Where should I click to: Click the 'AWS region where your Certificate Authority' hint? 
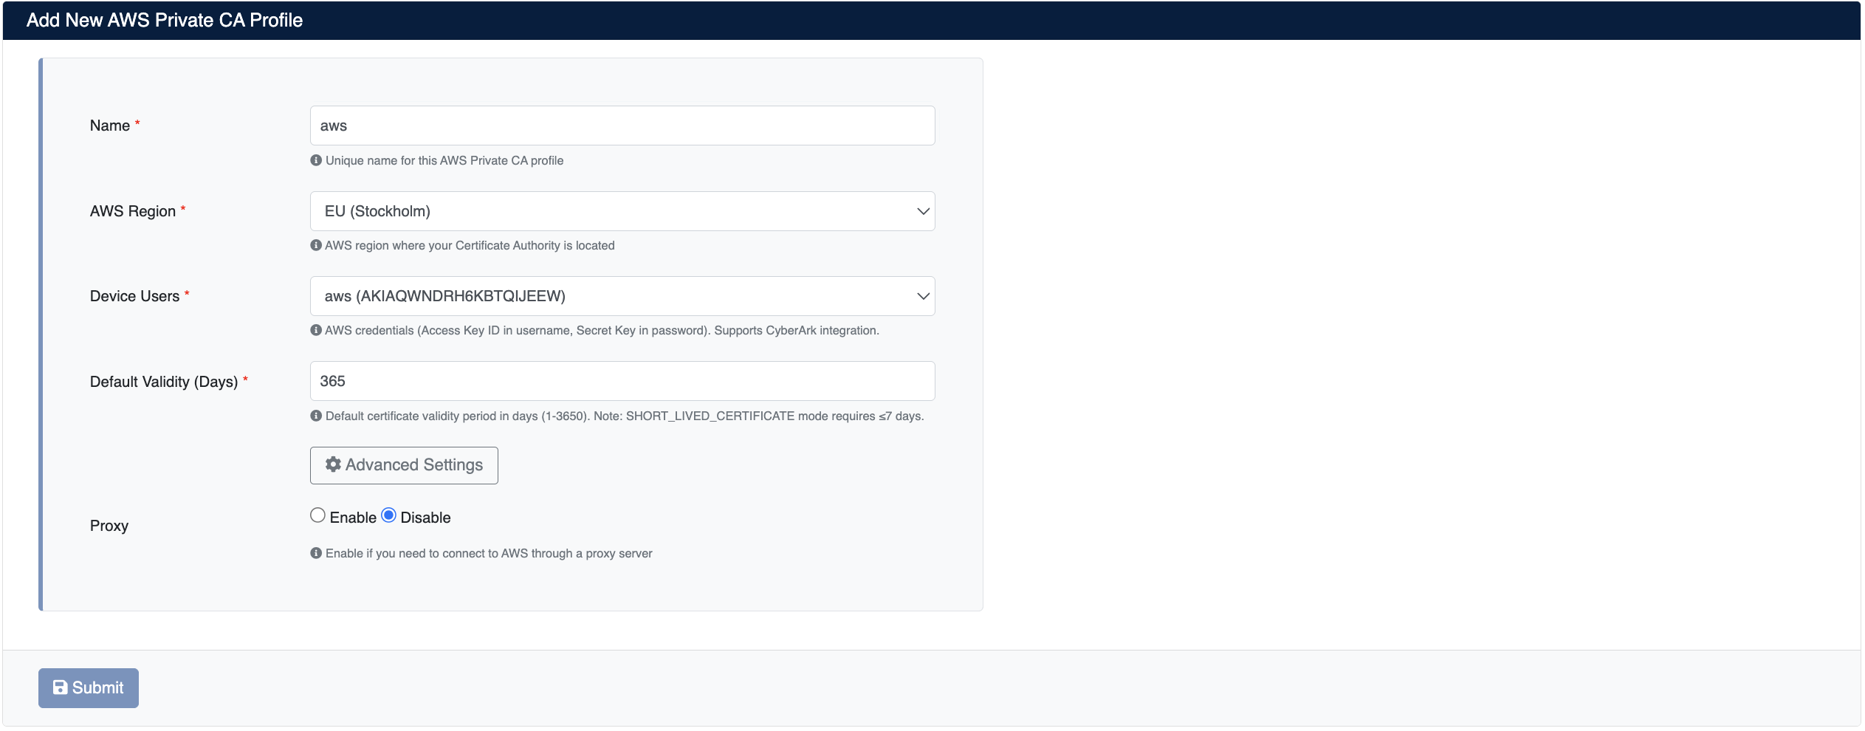click(x=470, y=245)
